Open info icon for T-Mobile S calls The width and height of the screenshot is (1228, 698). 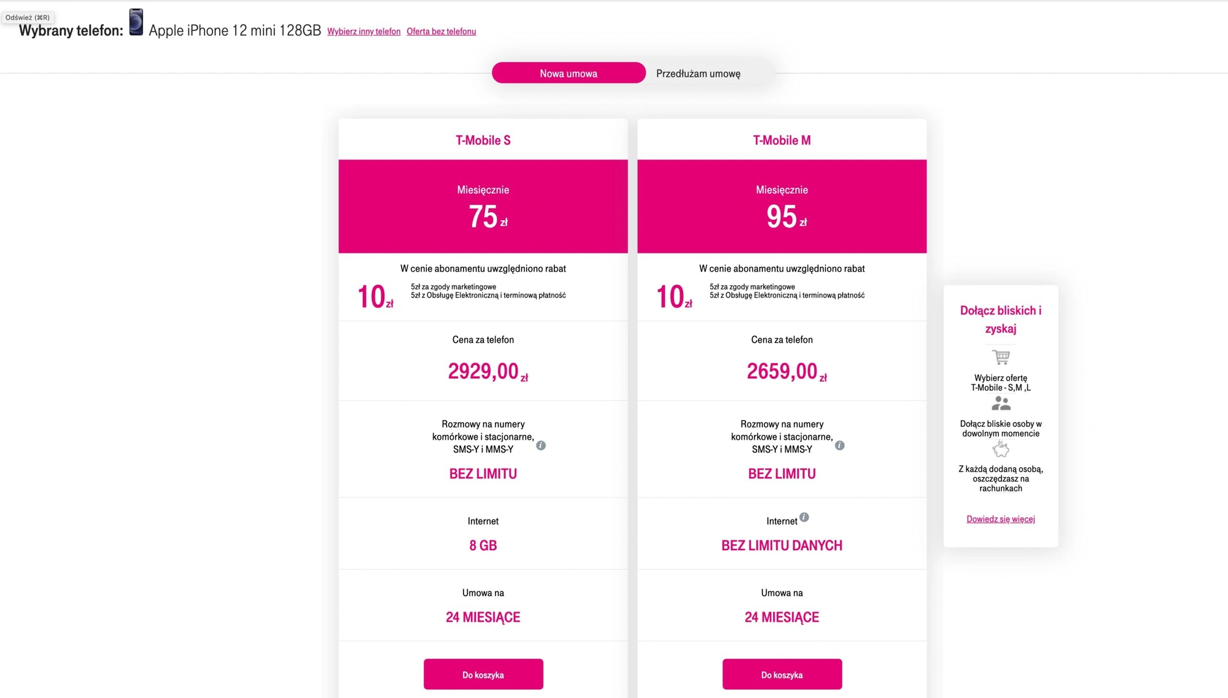(x=541, y=445)
